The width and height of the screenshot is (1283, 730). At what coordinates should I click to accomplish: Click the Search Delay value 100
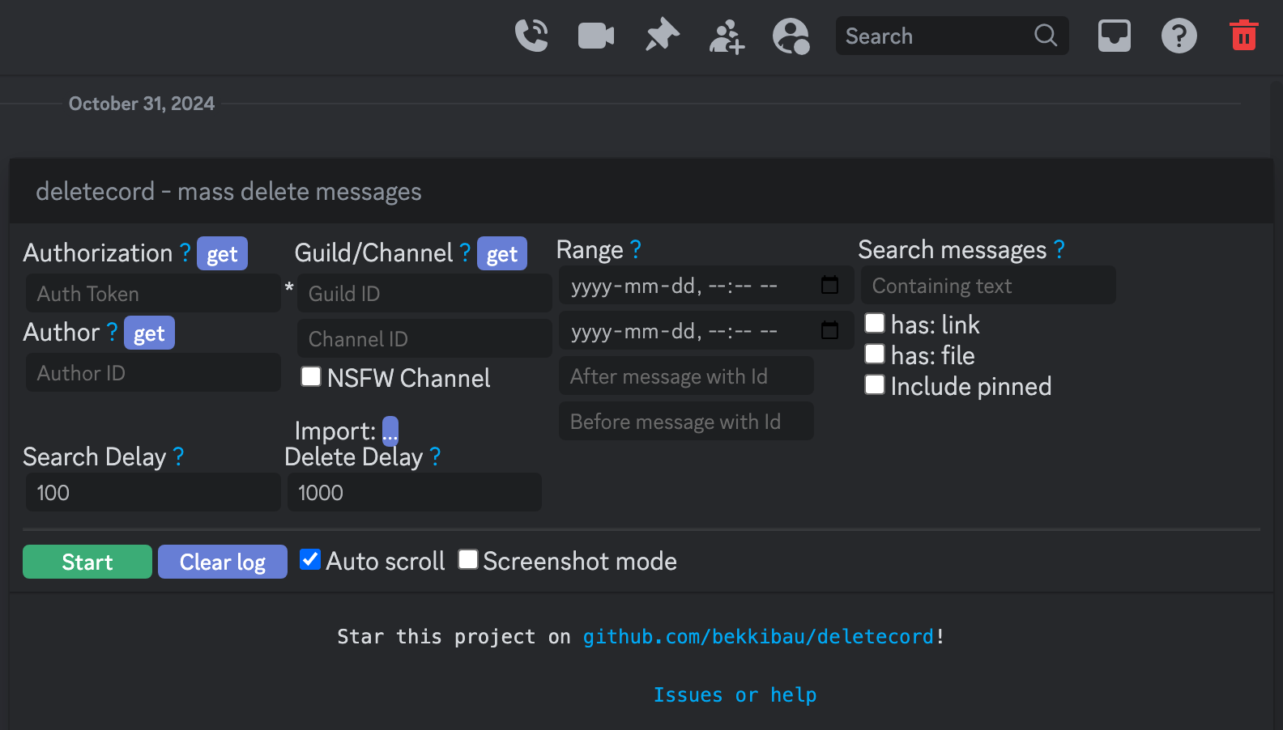[153, 492]
